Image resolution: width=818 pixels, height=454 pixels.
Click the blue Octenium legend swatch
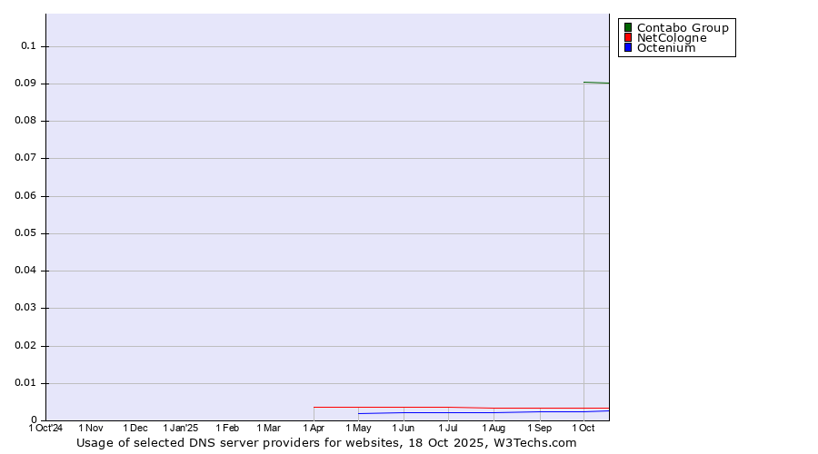[627, 47]
